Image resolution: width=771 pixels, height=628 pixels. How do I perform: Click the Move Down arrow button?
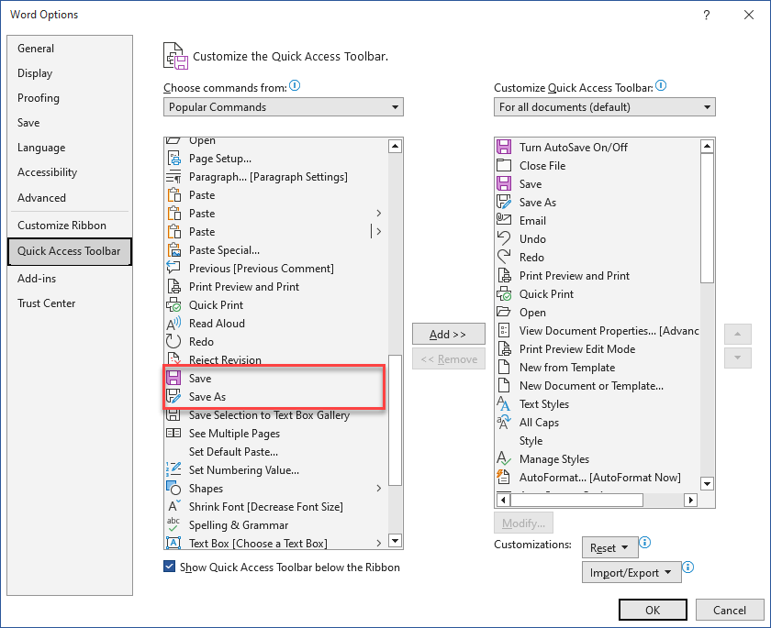click(738, 358)
